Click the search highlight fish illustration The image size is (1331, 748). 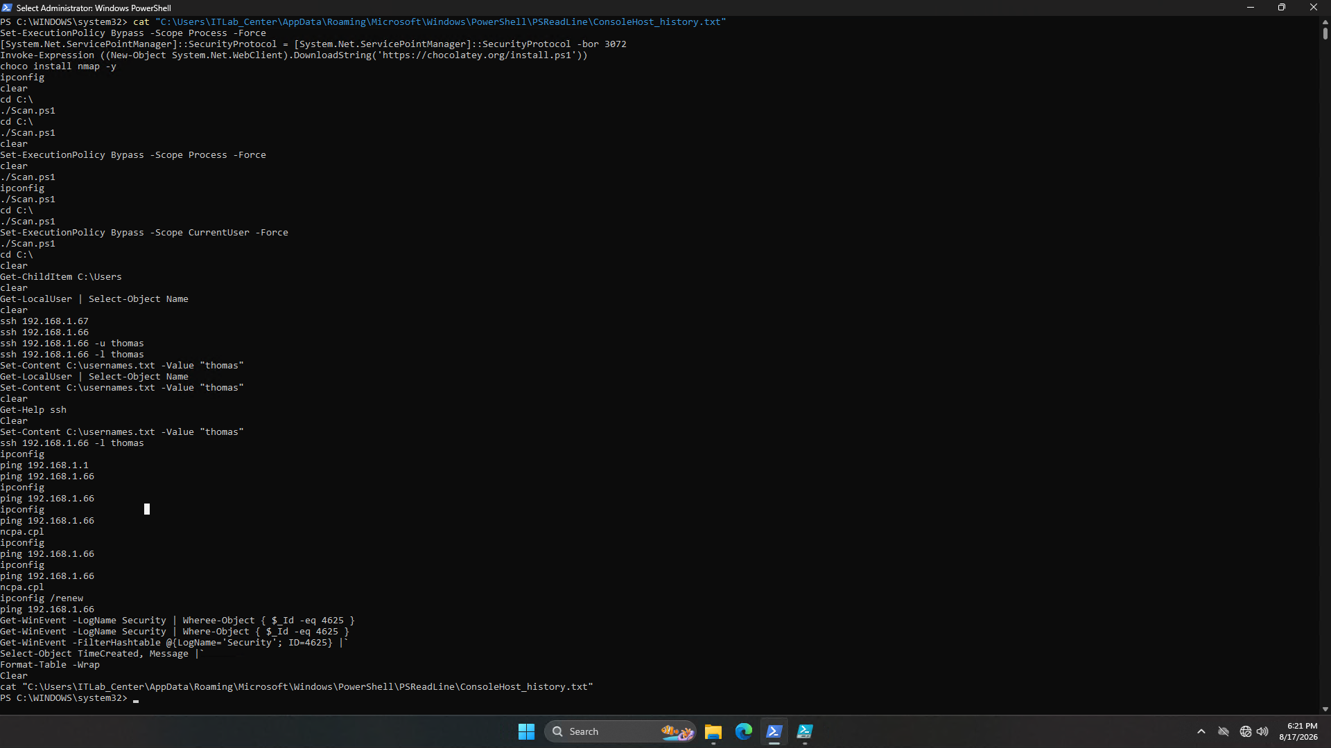(x=677, y=731)
